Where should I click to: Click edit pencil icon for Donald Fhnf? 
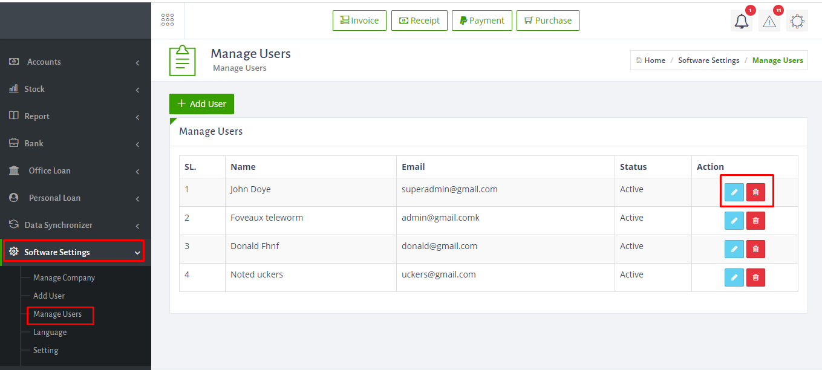(734, 249)
